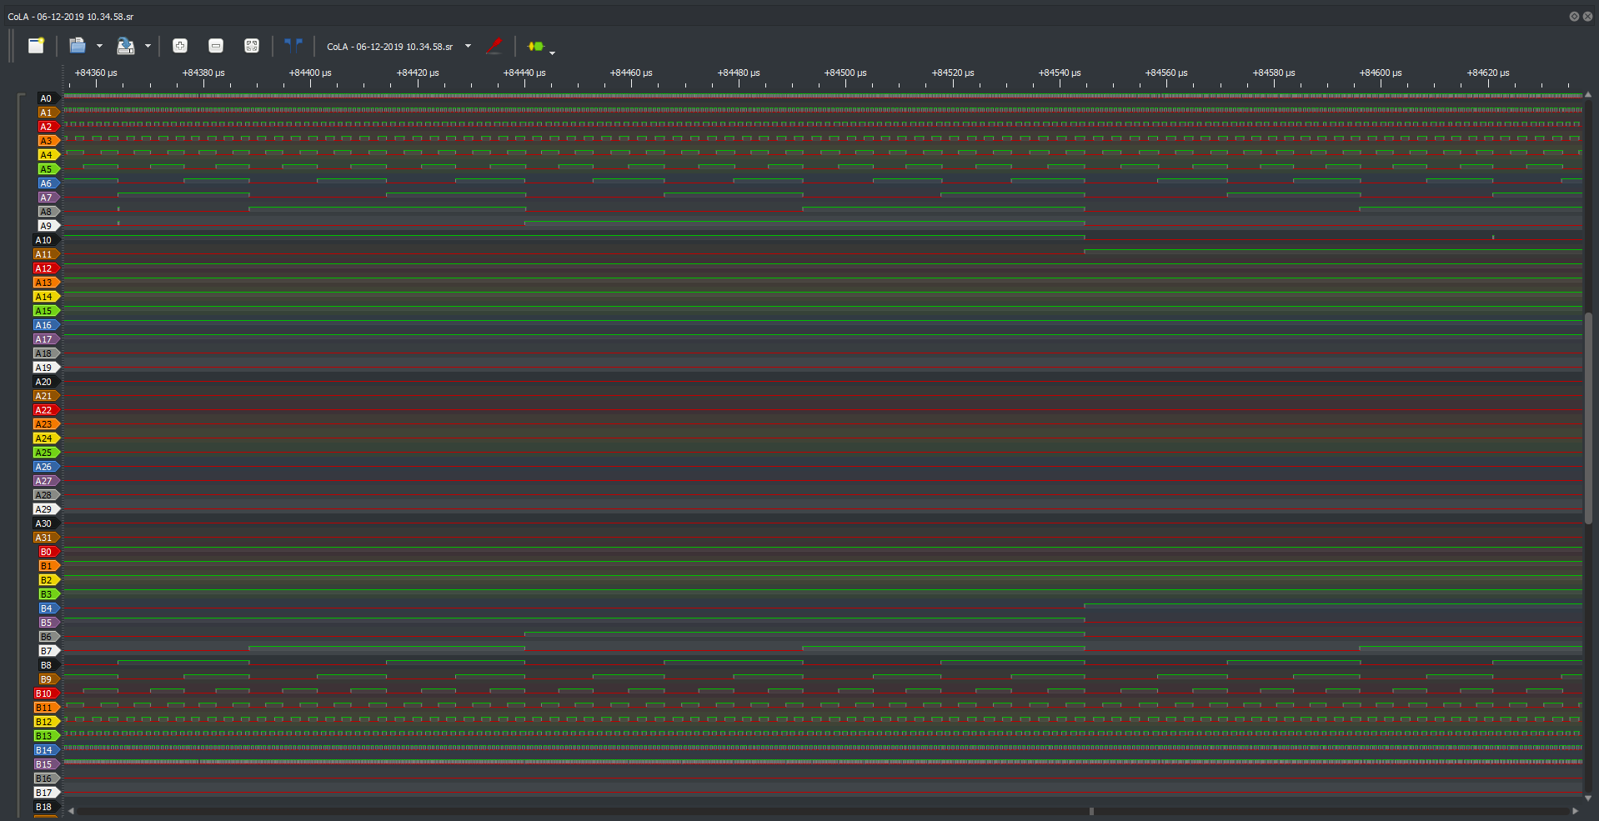Select the A10 channel label

click(46, 240)
